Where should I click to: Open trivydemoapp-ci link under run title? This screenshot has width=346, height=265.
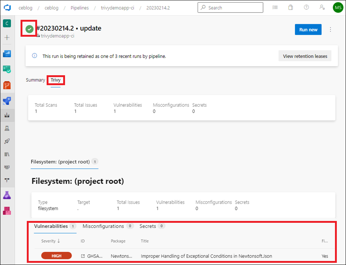click(x=57, y=36)
